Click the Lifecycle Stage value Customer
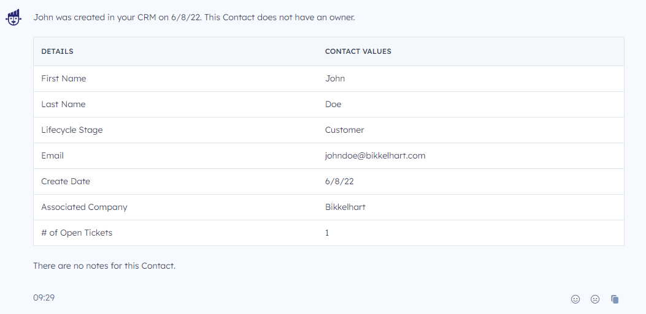The width and height of the screenshot is (646, 314). coord(344,130)
